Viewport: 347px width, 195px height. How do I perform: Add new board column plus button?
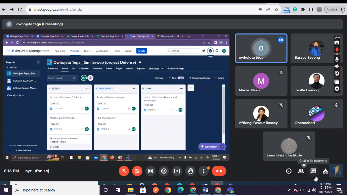[191, 88]
